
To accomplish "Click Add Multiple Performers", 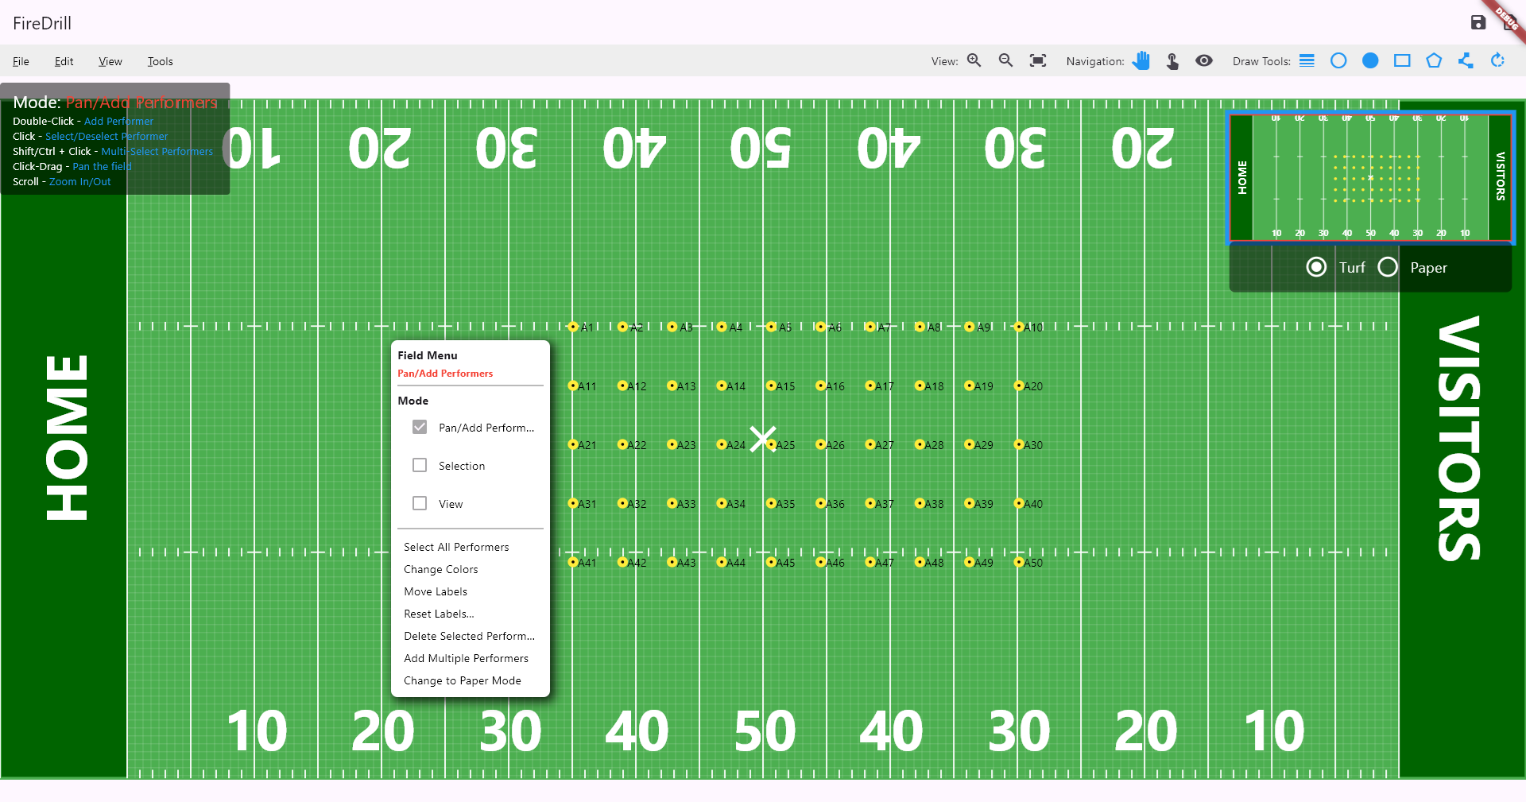I will click(466, 658).
